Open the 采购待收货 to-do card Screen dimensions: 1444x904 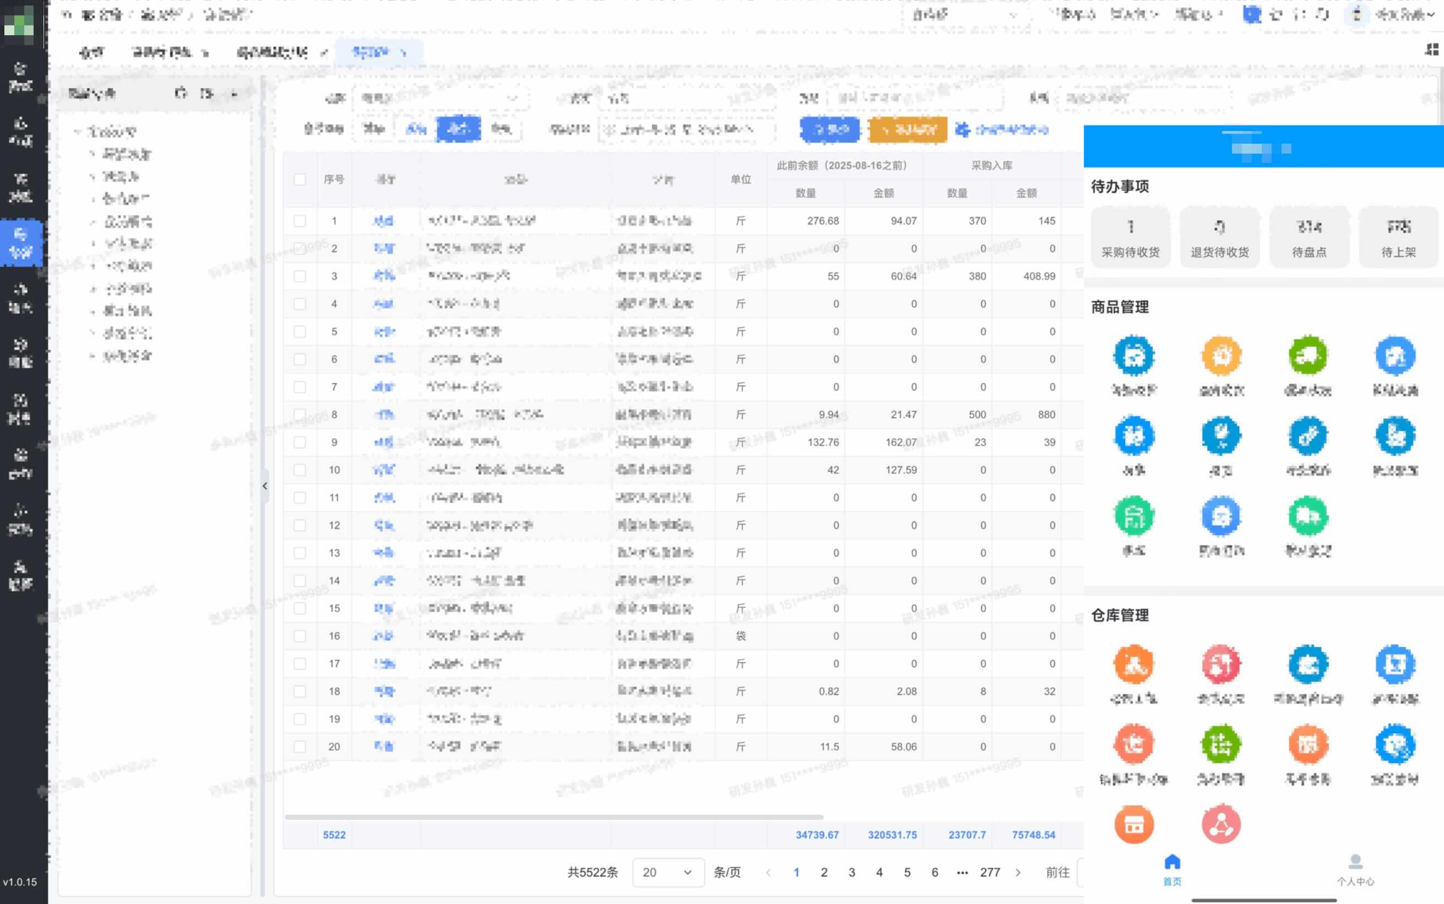(1130, 237)
